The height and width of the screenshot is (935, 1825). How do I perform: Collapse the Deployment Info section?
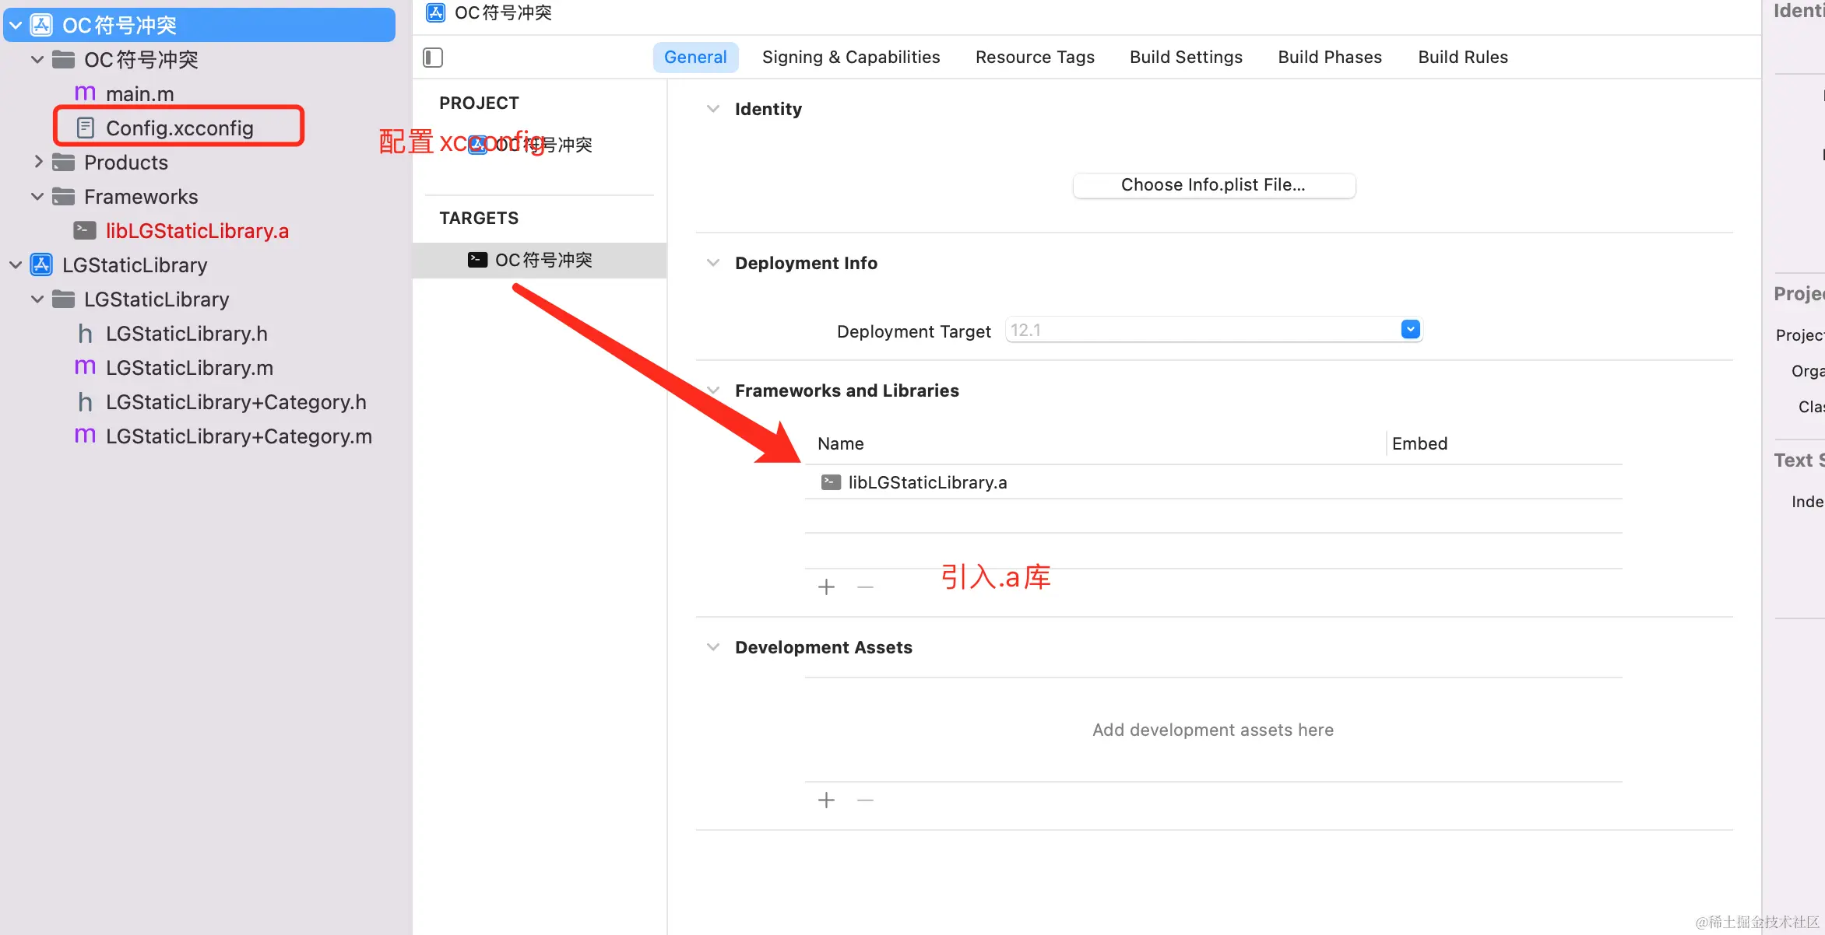click(x=712, y=263)
